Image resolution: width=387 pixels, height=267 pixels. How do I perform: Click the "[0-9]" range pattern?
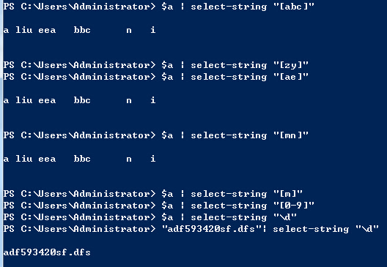(294, 206)
